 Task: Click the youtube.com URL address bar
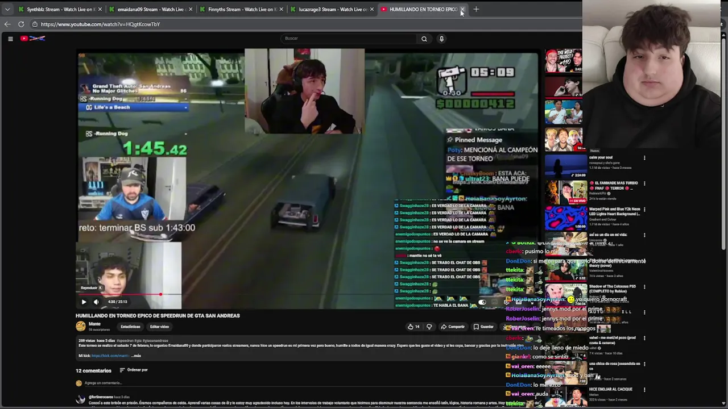click(307, 24)
